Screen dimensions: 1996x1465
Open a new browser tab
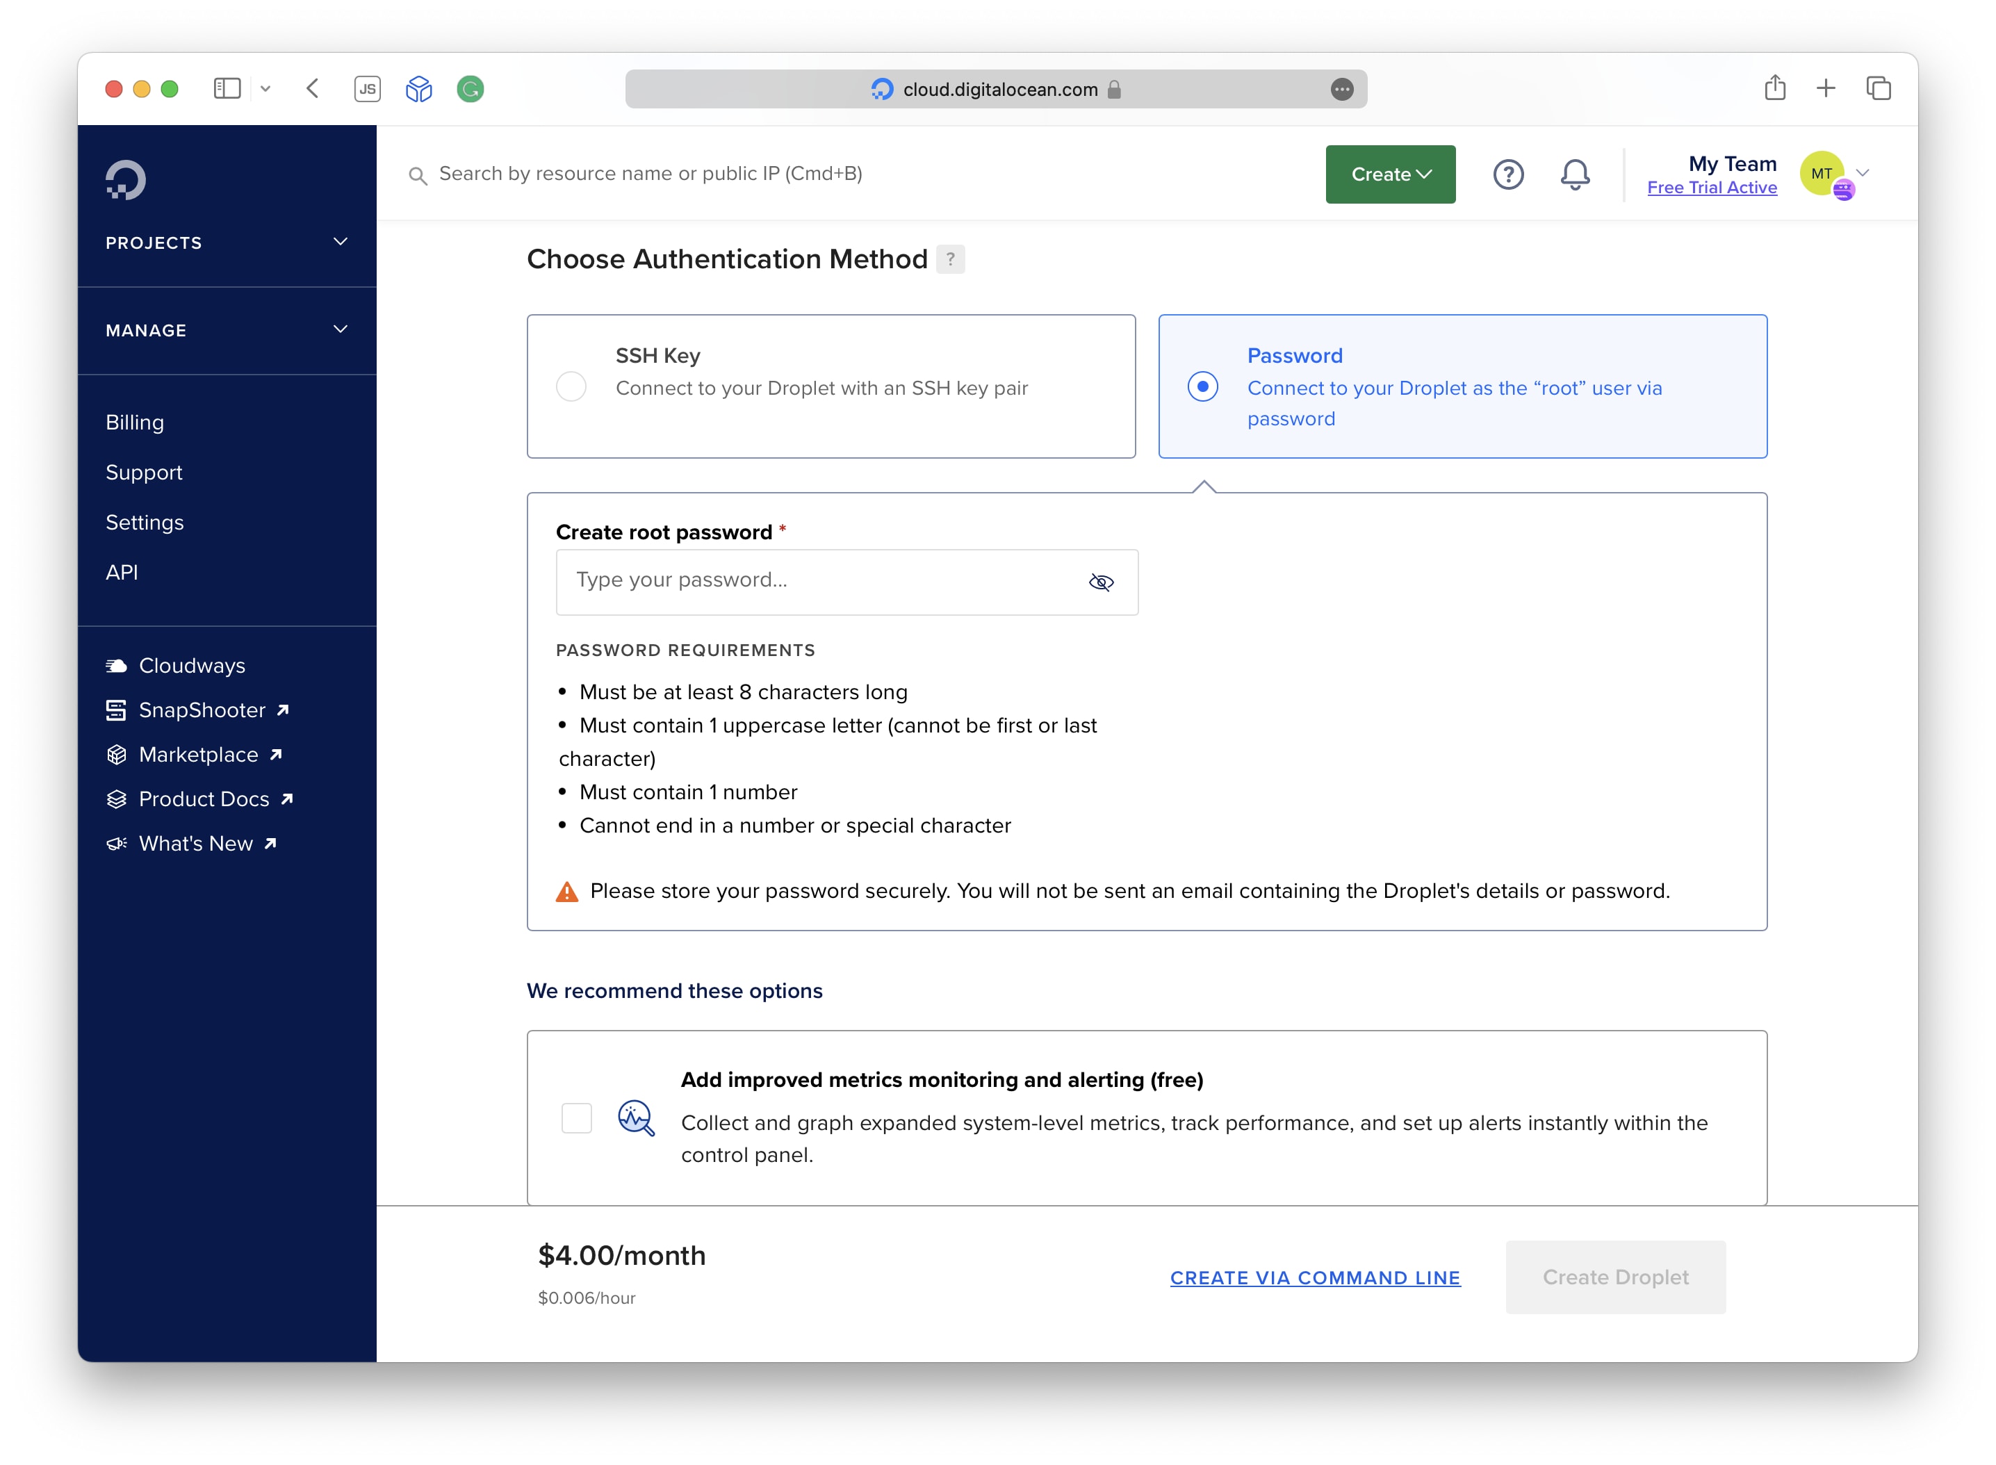[1826, 89]
